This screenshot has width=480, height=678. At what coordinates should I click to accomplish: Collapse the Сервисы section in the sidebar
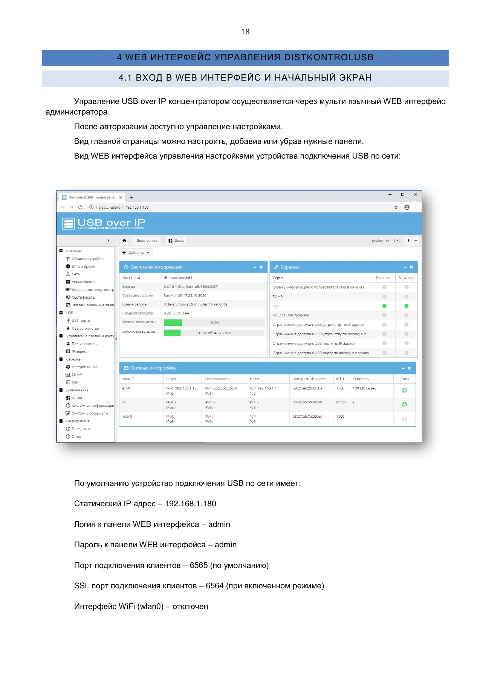point(61,359)
